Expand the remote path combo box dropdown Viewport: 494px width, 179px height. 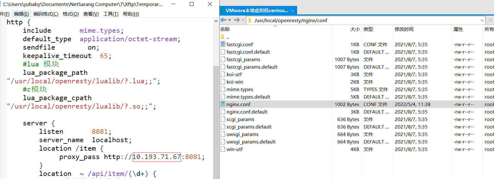pyautogui.click(x=482, y=20)
